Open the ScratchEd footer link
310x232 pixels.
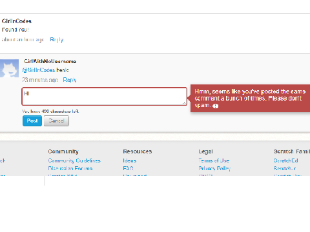[x=285, y=160]
